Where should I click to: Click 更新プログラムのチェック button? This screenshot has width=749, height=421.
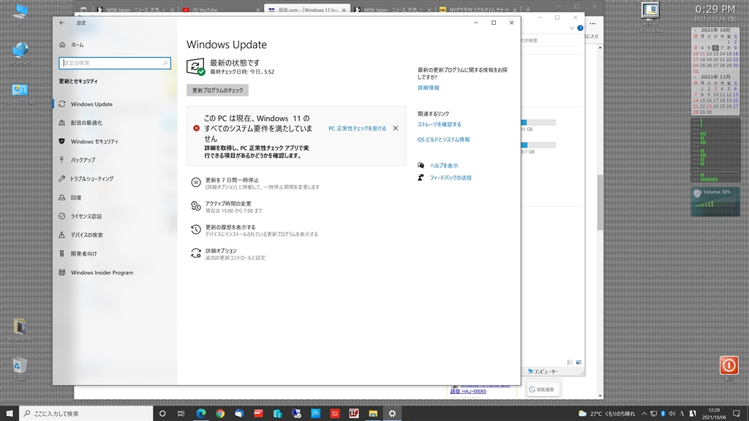217,90
